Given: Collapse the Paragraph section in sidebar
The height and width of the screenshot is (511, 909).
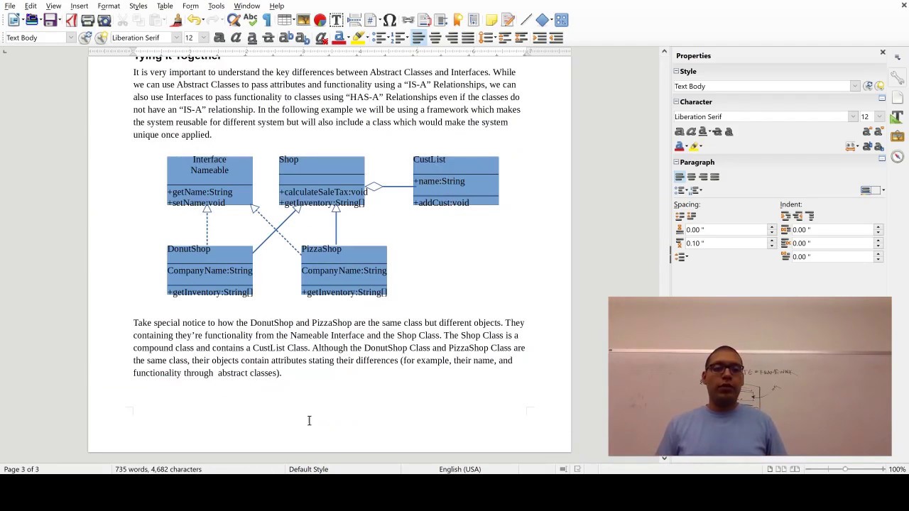Looking at the screenshot, I should point(676,162).
